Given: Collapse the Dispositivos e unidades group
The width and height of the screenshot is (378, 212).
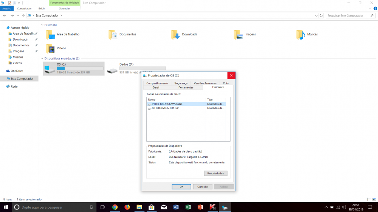Looking at the screenshot, I should [42, 58].
